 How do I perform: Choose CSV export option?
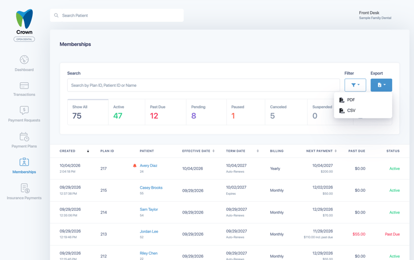(x=363, y=111)
